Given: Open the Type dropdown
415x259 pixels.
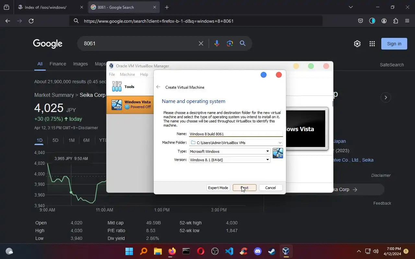Looking at the screenshot, I should (x=230, y=151).
